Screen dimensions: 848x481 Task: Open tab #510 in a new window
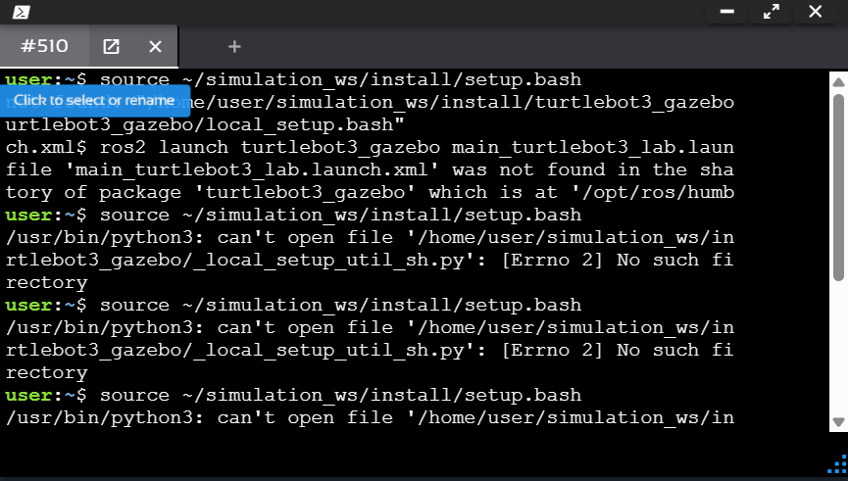tap(112, 46)
